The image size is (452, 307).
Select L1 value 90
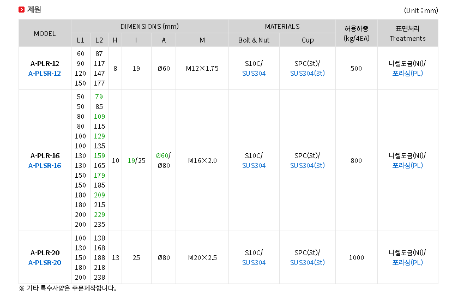tap(81, 63)
